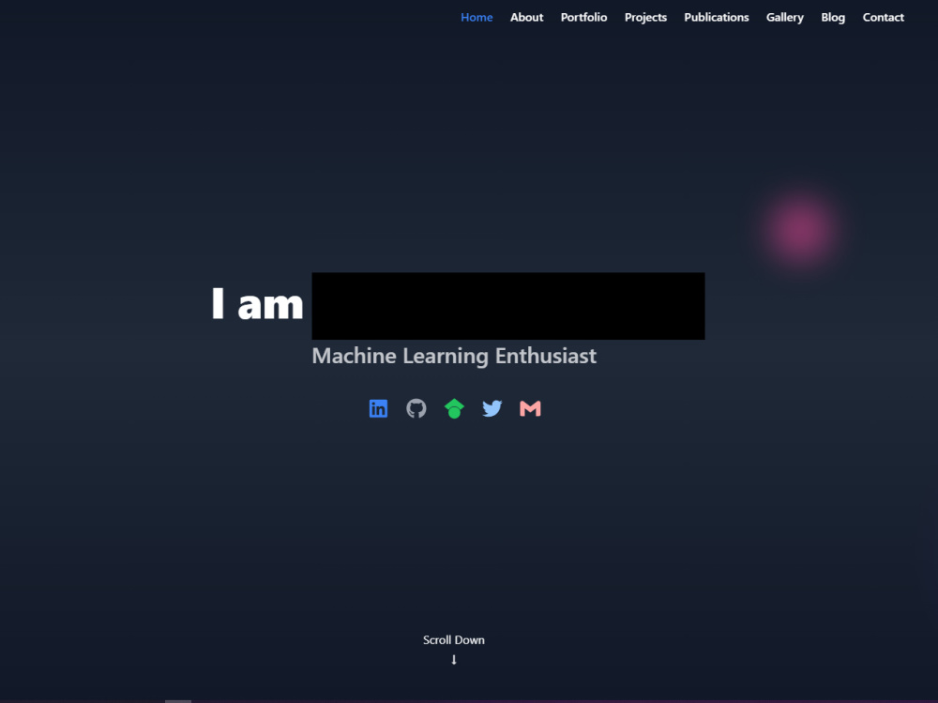This screenshot has height=703, width=938.
Task: Click the 'I am' heading text
Action: [257, 304]
